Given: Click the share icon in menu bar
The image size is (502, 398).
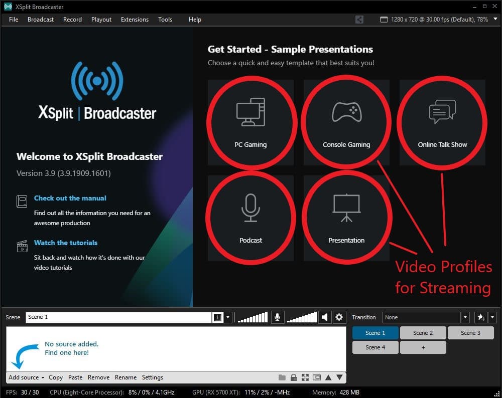Looking at the screenshot, I should coord(359,20).
